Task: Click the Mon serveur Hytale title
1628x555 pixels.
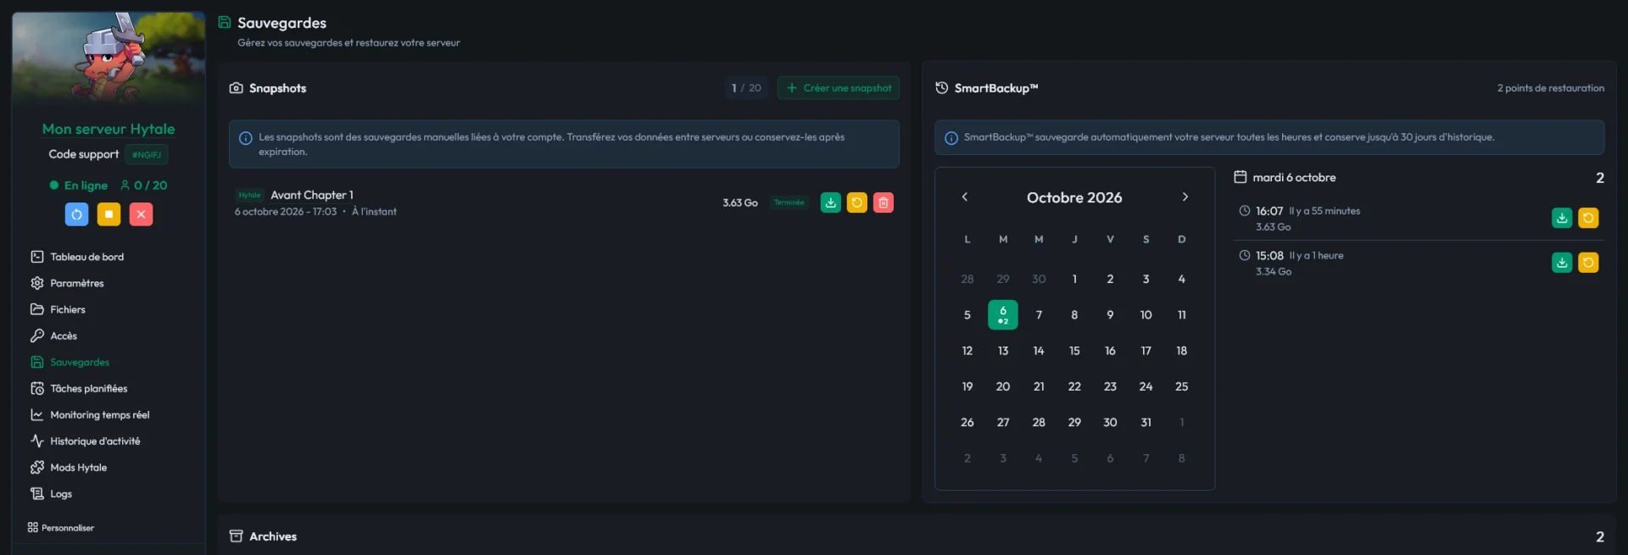Action: click(109, 129)
